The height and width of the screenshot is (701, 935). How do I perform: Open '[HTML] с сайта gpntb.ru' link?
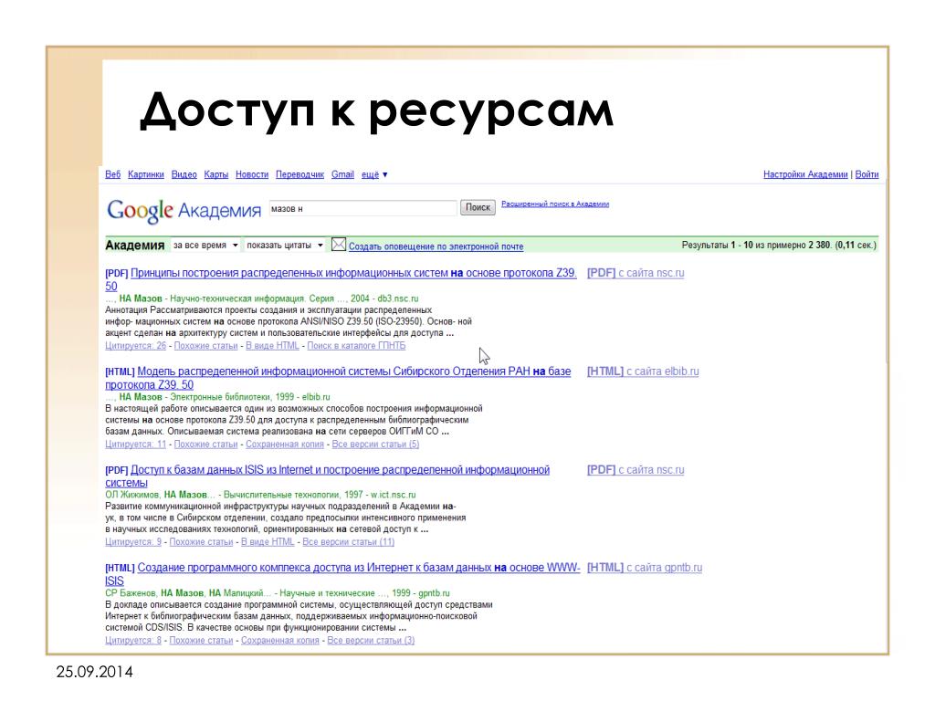click(x=644, y=568)
